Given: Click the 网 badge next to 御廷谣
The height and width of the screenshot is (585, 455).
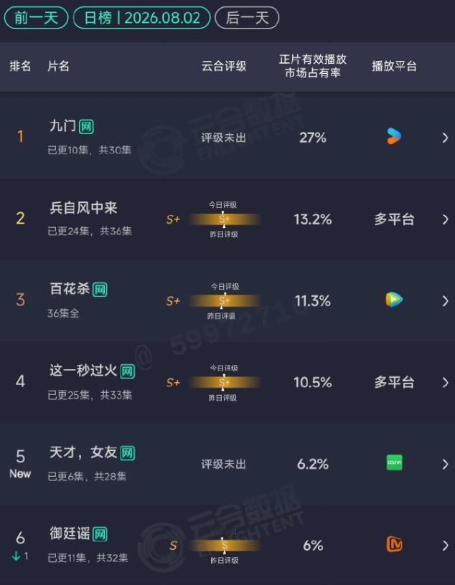Looking at the screenshot, I should (100, 534).
